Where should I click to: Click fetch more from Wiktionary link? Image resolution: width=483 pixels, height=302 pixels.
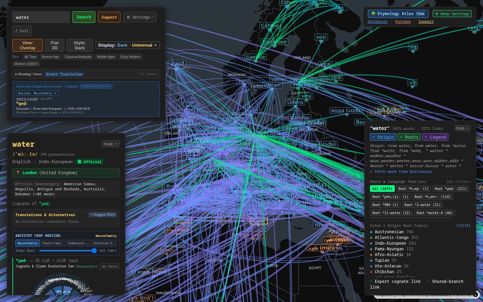tap(401, 172)
